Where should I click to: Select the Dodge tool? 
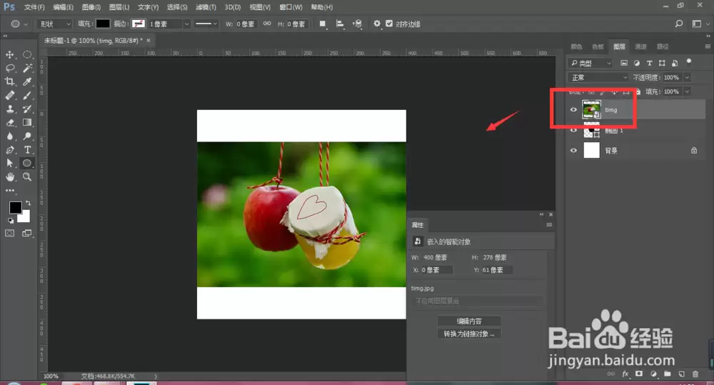click(27, 136)
